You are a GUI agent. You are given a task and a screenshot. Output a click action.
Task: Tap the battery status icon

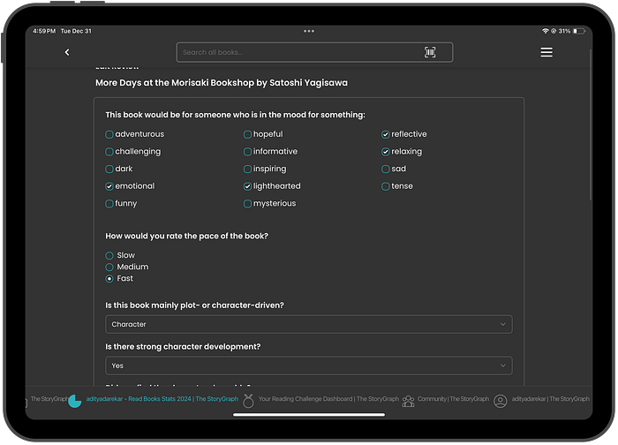(579, 31)
